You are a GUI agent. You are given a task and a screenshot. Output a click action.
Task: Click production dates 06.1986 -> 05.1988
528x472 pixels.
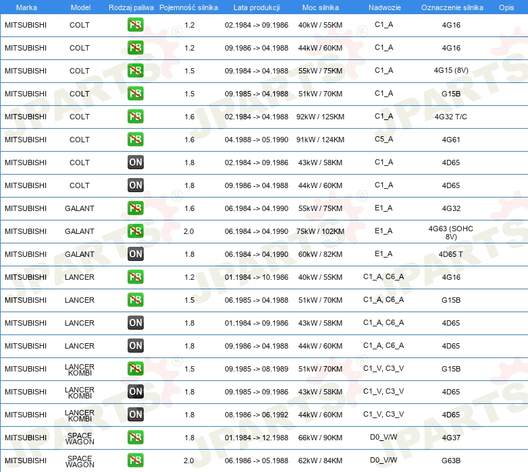point(257,461)
